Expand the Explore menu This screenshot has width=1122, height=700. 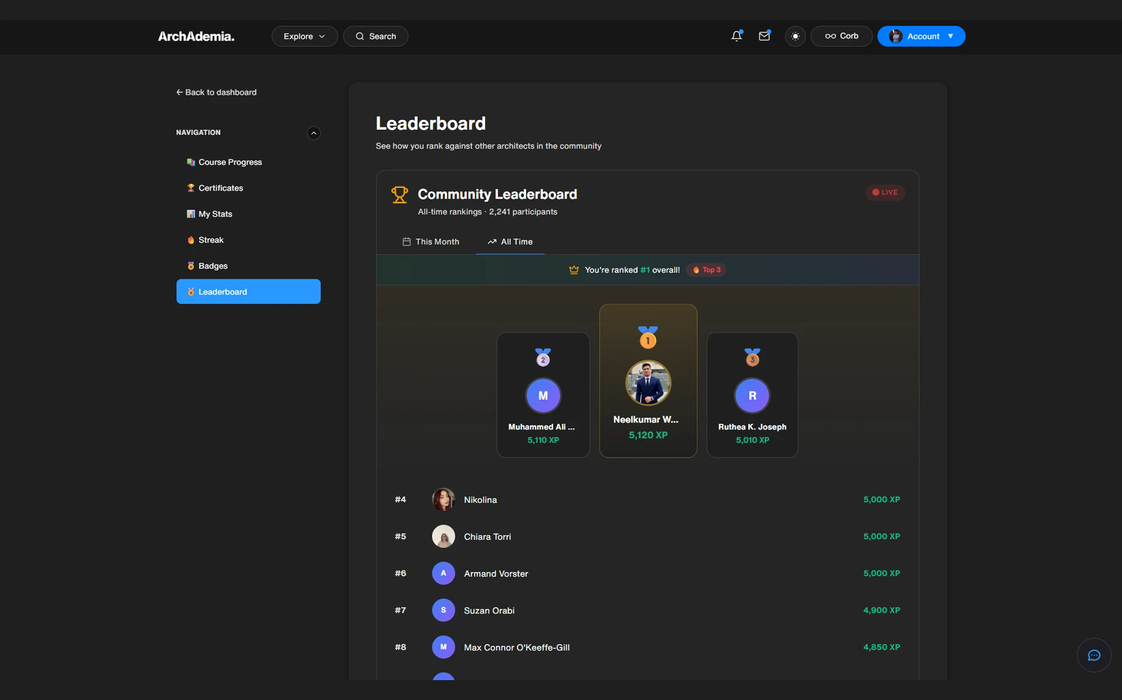tap(303, 36)
